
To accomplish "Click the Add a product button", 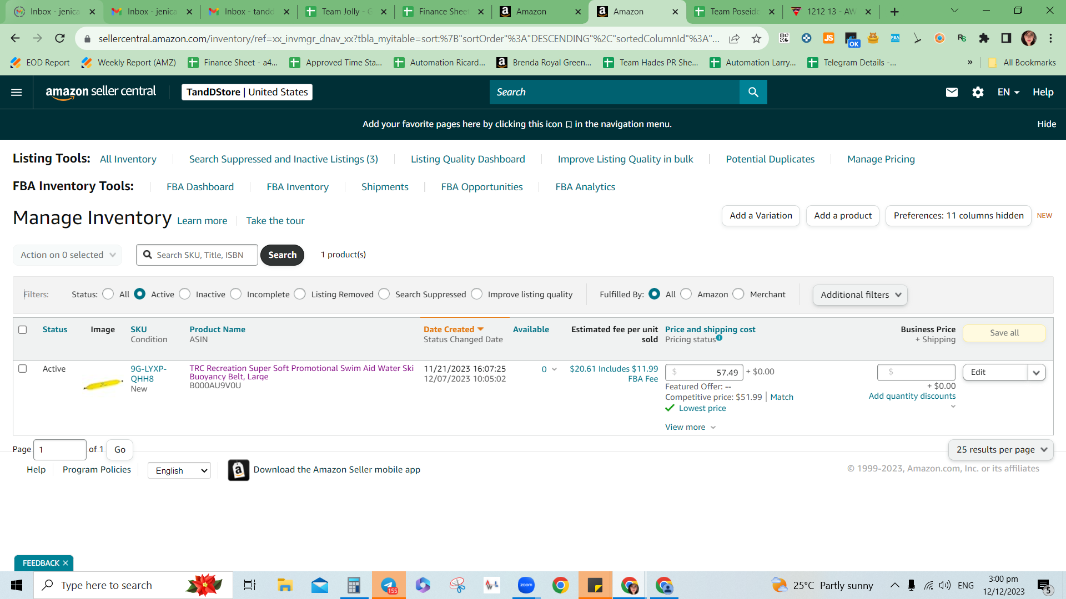I will [843, 216].
